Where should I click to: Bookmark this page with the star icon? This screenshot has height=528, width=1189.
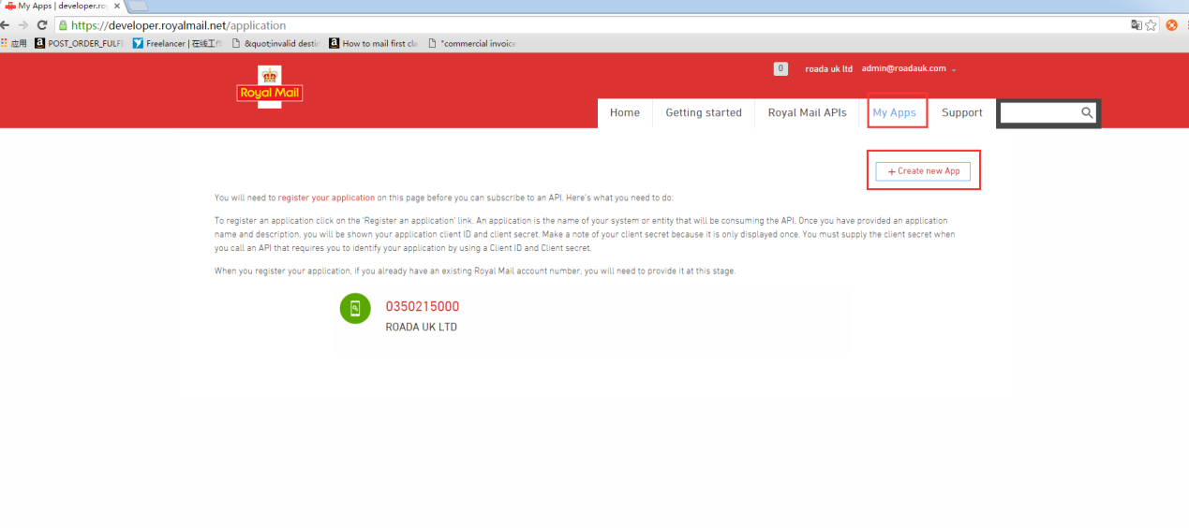tap(1151, 25)
